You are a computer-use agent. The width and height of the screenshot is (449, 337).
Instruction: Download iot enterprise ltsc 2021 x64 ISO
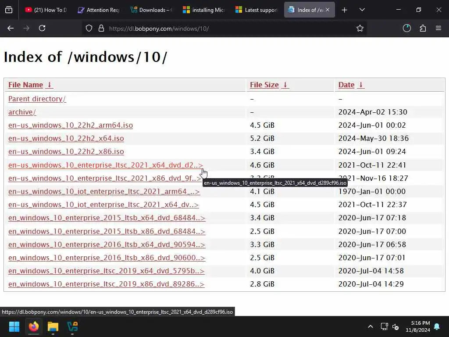(x=103, y=204)
